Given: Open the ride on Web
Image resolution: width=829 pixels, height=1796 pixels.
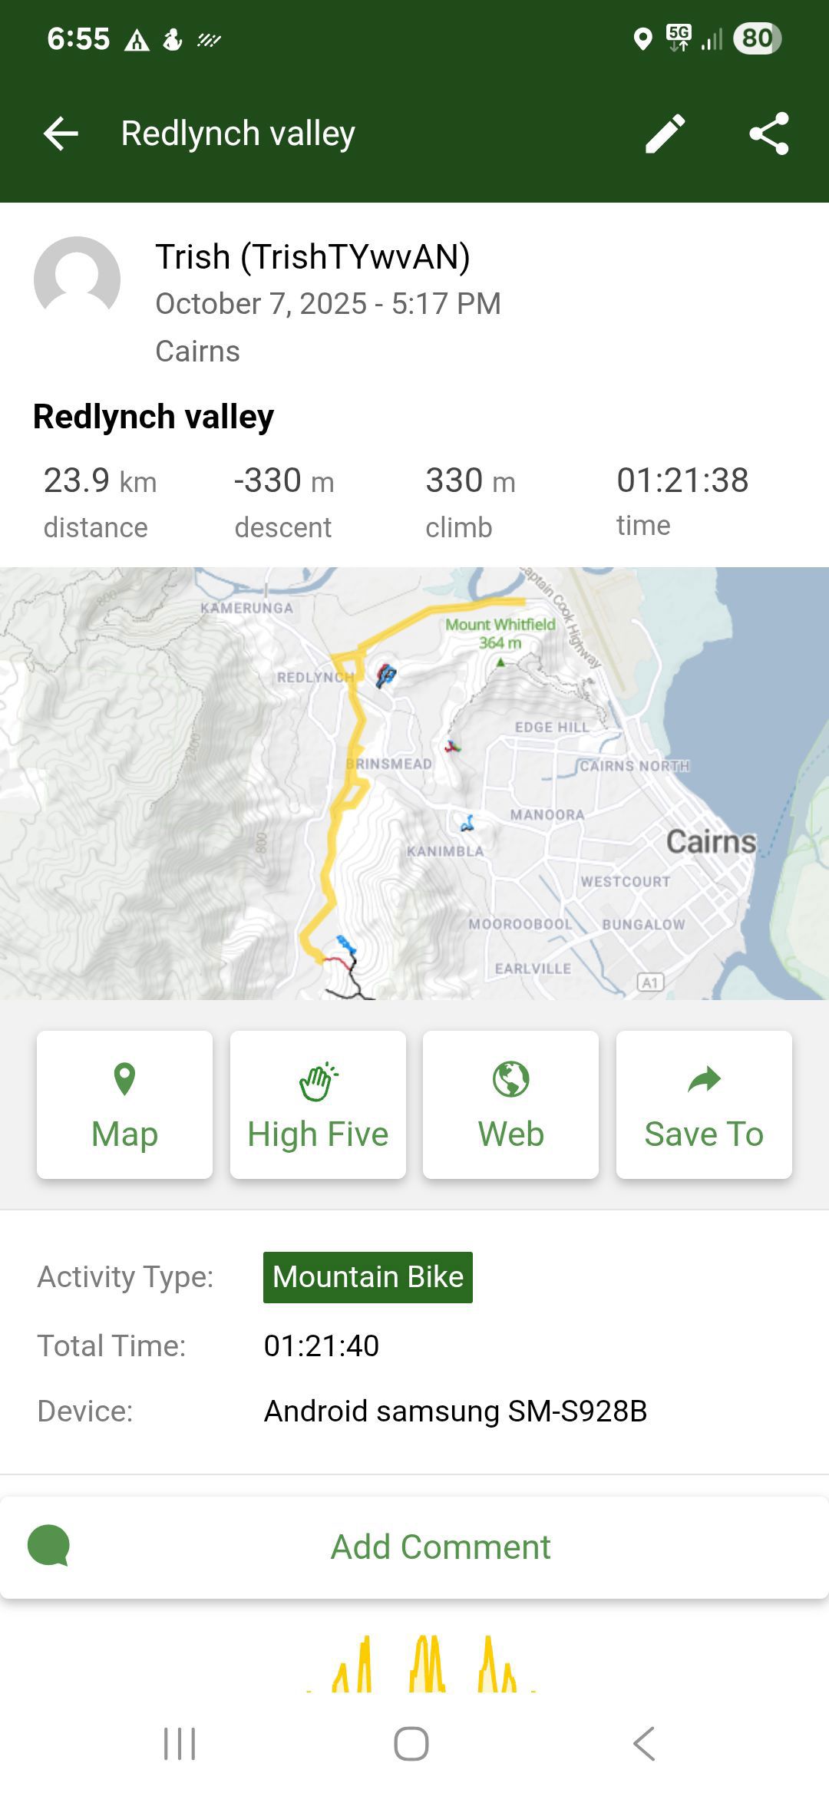Looking at the screenshot, I should 510,1104.
